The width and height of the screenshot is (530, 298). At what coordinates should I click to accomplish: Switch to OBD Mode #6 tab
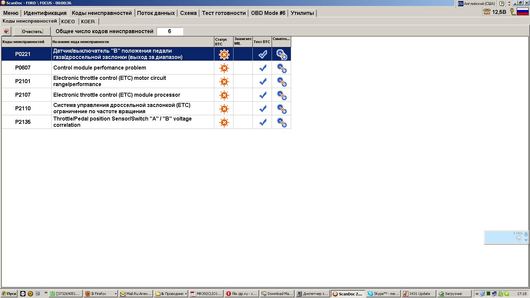[268, 13]
